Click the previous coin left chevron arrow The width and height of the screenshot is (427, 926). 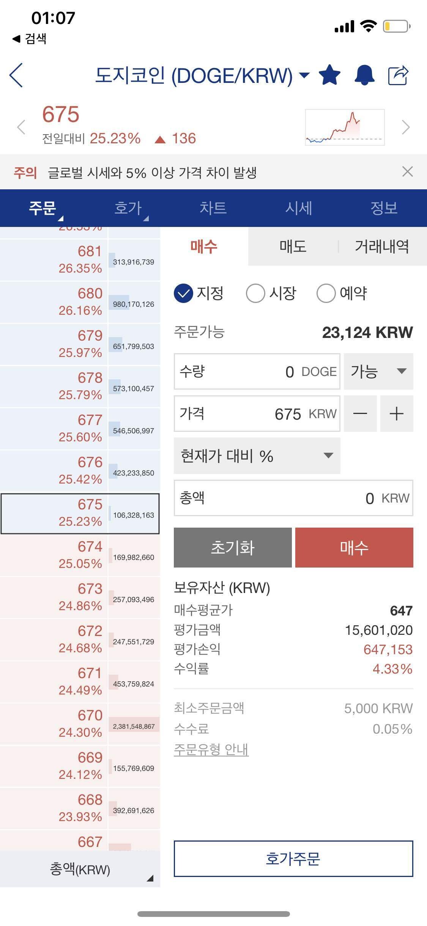(x=21, y=127)
